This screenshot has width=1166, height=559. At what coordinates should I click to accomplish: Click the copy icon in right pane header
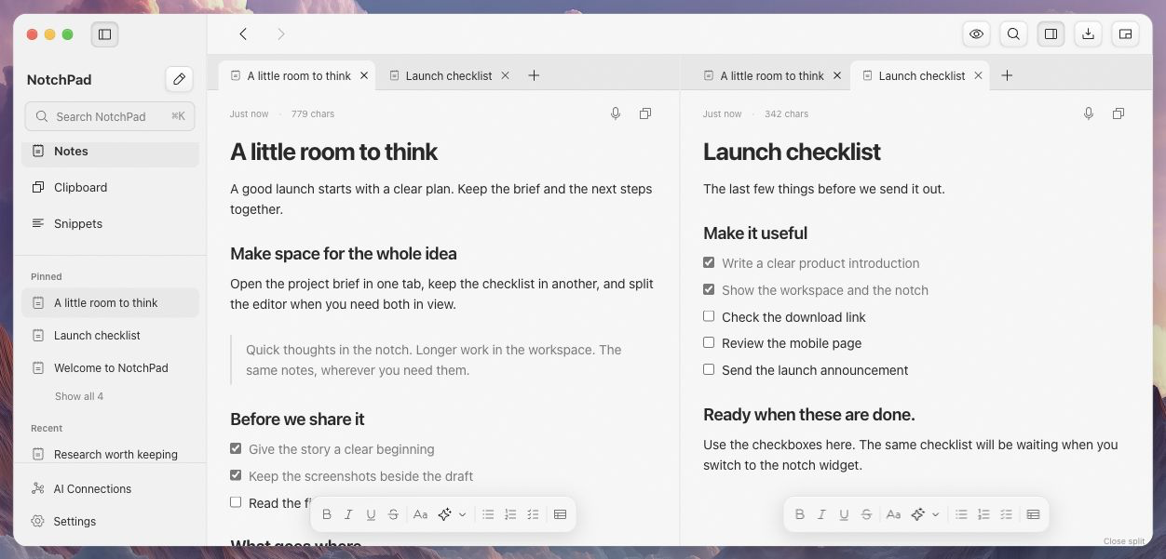click(x=1119, y=113)
